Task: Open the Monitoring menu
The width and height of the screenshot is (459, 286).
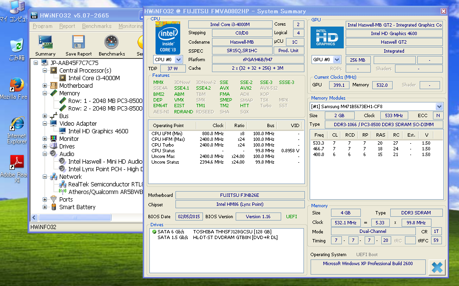Action: click(130, 26)
